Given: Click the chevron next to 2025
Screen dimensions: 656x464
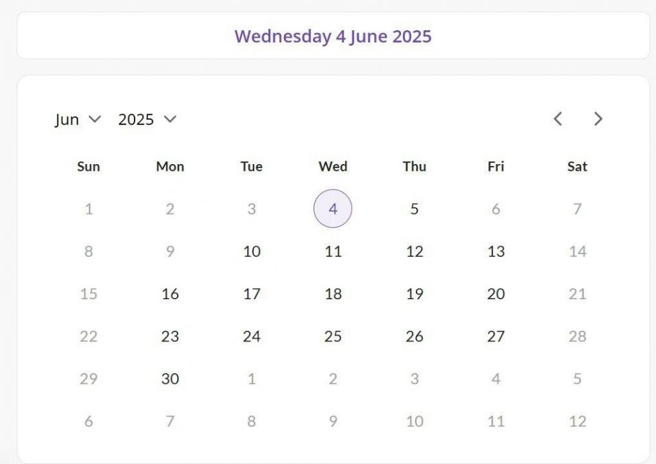Looking at the screenshot, I should [x=170, y=119].
